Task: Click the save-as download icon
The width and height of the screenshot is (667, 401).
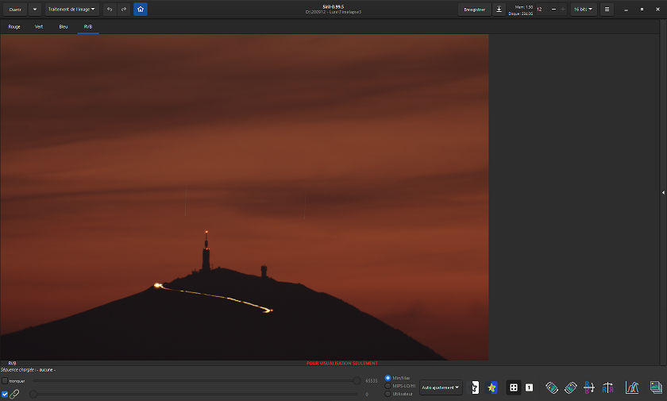Action: point(499,10)
